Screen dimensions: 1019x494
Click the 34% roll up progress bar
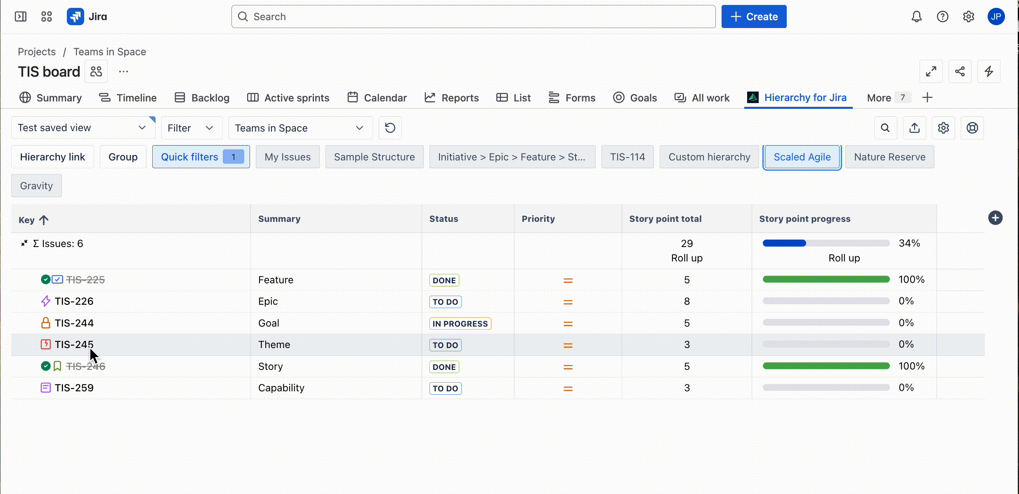pos(826,243)
